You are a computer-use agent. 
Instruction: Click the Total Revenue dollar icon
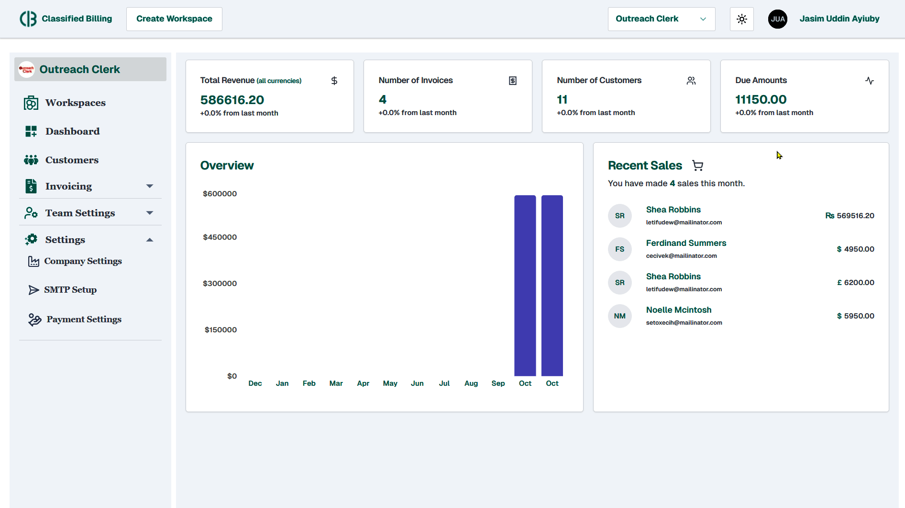(x=334, y=80)
